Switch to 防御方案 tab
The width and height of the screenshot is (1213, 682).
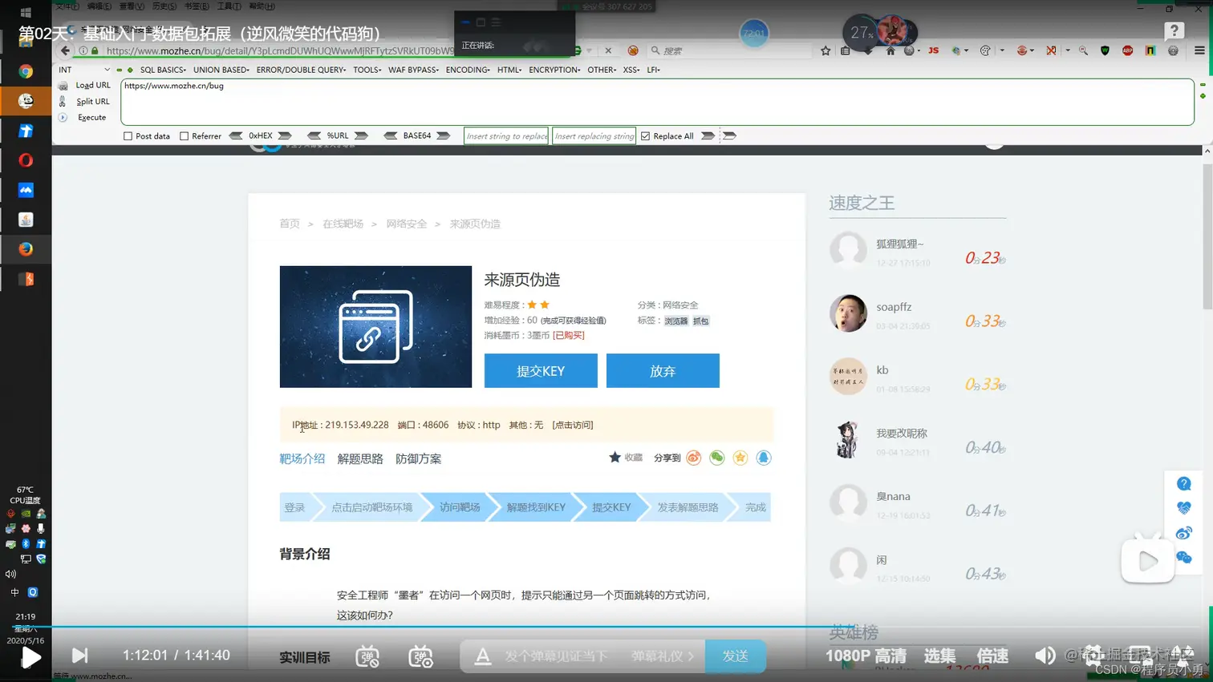418,458
